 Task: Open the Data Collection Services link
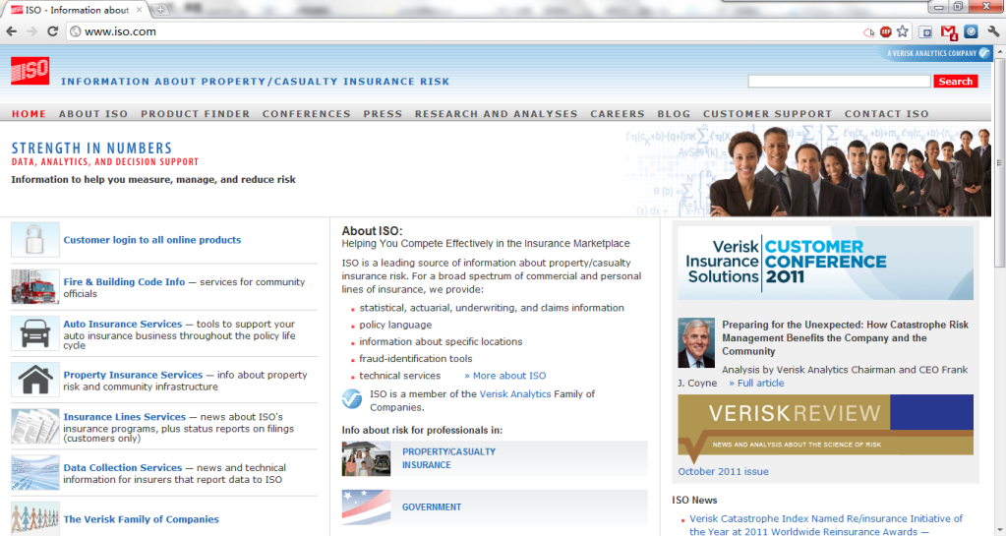tap(123, 468)
